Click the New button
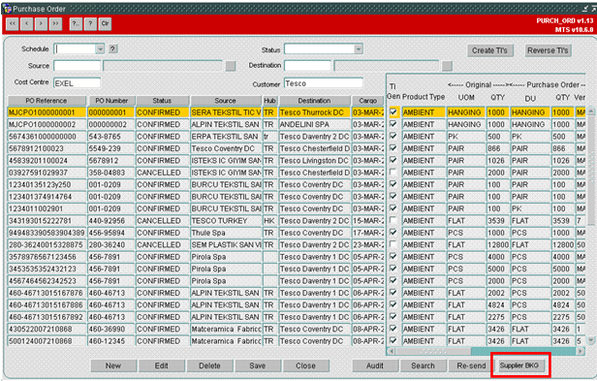The height and width of the screenshot is (381, 597). 113,365
